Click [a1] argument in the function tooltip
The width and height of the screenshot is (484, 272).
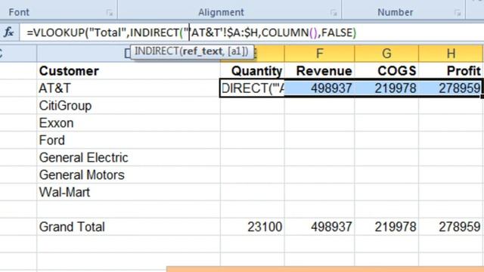pyautogui.click(x=237, y=51)
